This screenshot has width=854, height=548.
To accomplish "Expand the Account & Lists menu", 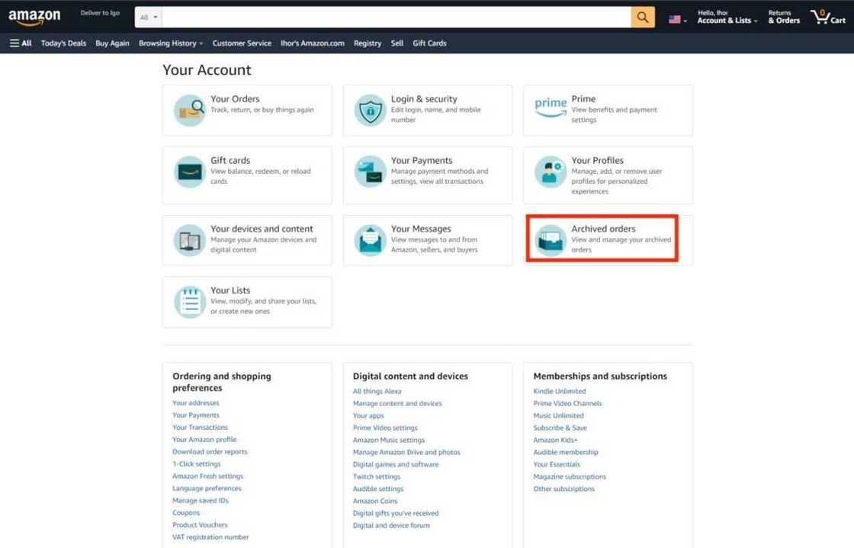I will [727, 18].
